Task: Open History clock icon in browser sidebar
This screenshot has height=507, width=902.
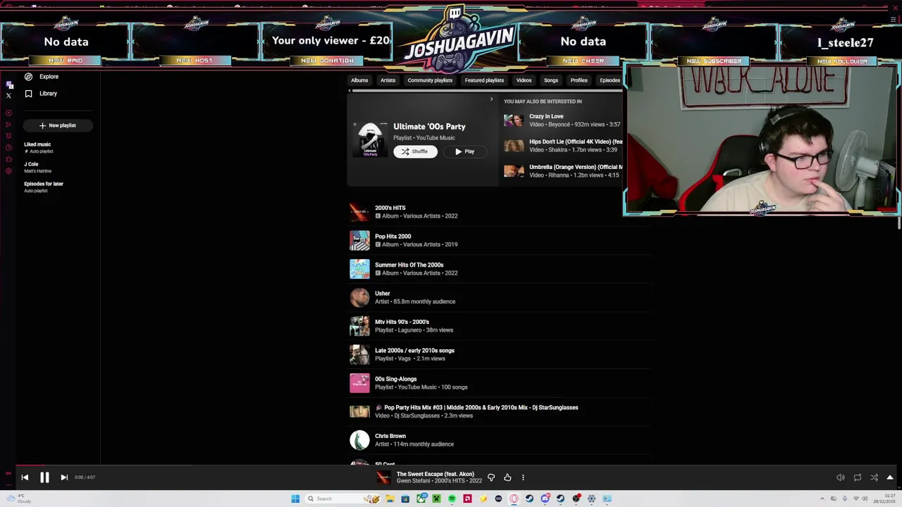Action: coord(8,147)
